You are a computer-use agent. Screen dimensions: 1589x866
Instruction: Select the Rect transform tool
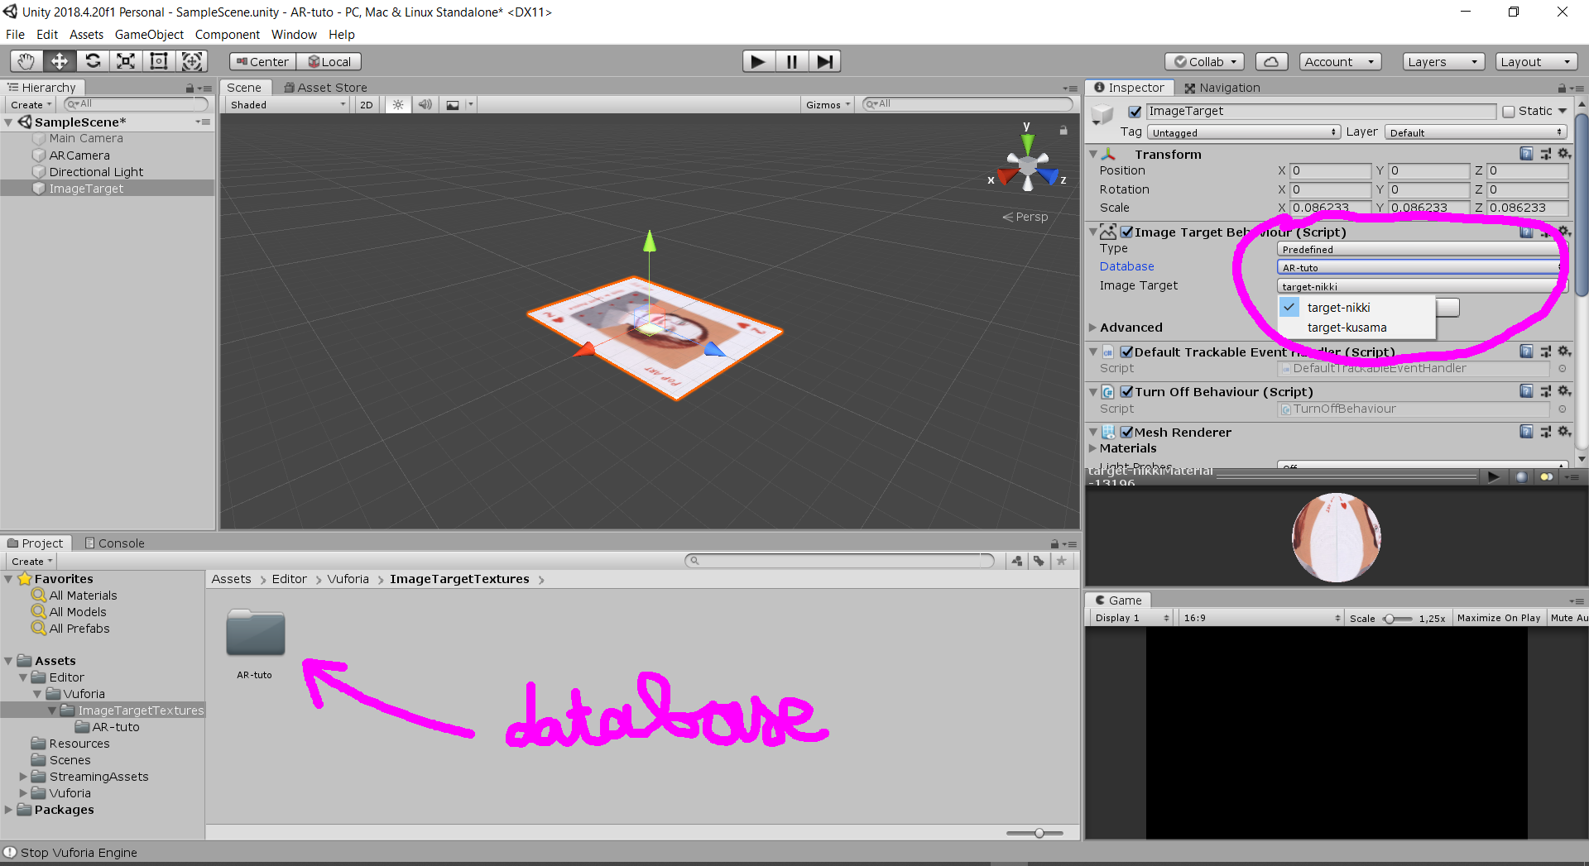[x=159, y=61]
